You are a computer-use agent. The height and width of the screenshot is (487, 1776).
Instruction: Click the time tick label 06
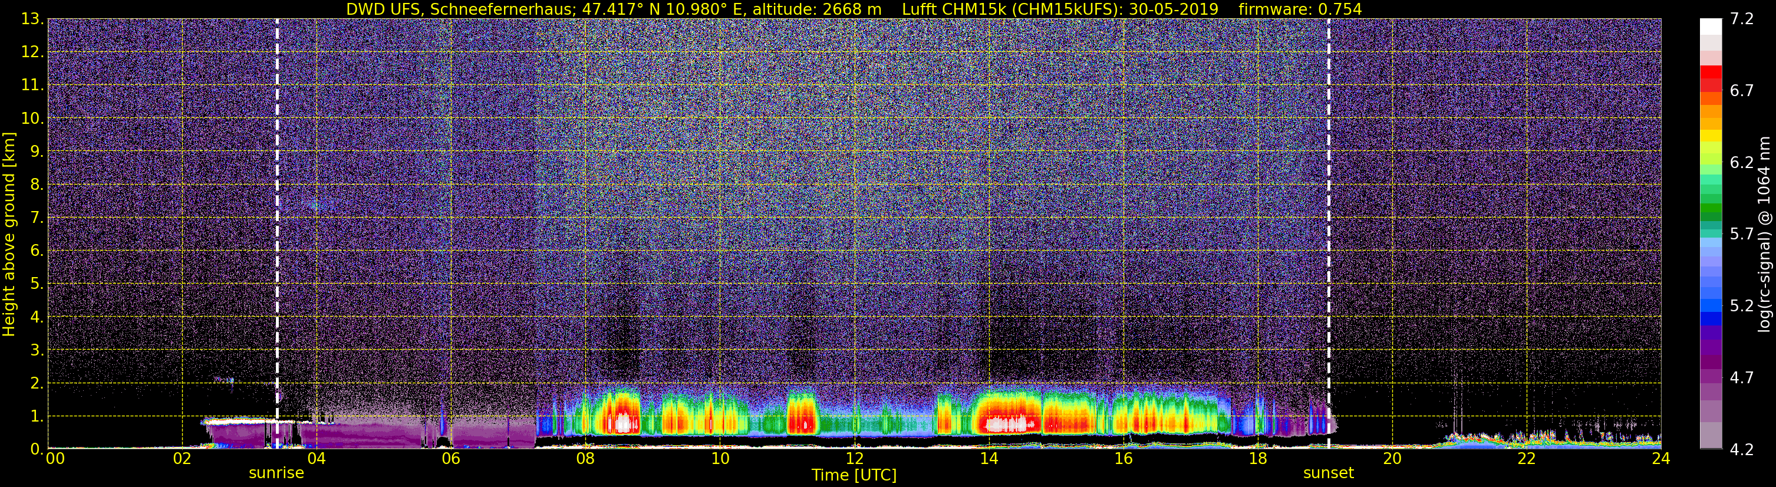451,459
